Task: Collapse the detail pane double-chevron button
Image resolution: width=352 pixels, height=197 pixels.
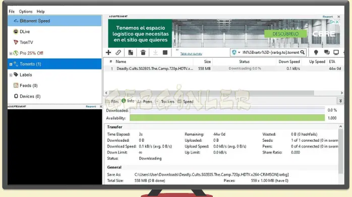Action: tap(340, 101)
